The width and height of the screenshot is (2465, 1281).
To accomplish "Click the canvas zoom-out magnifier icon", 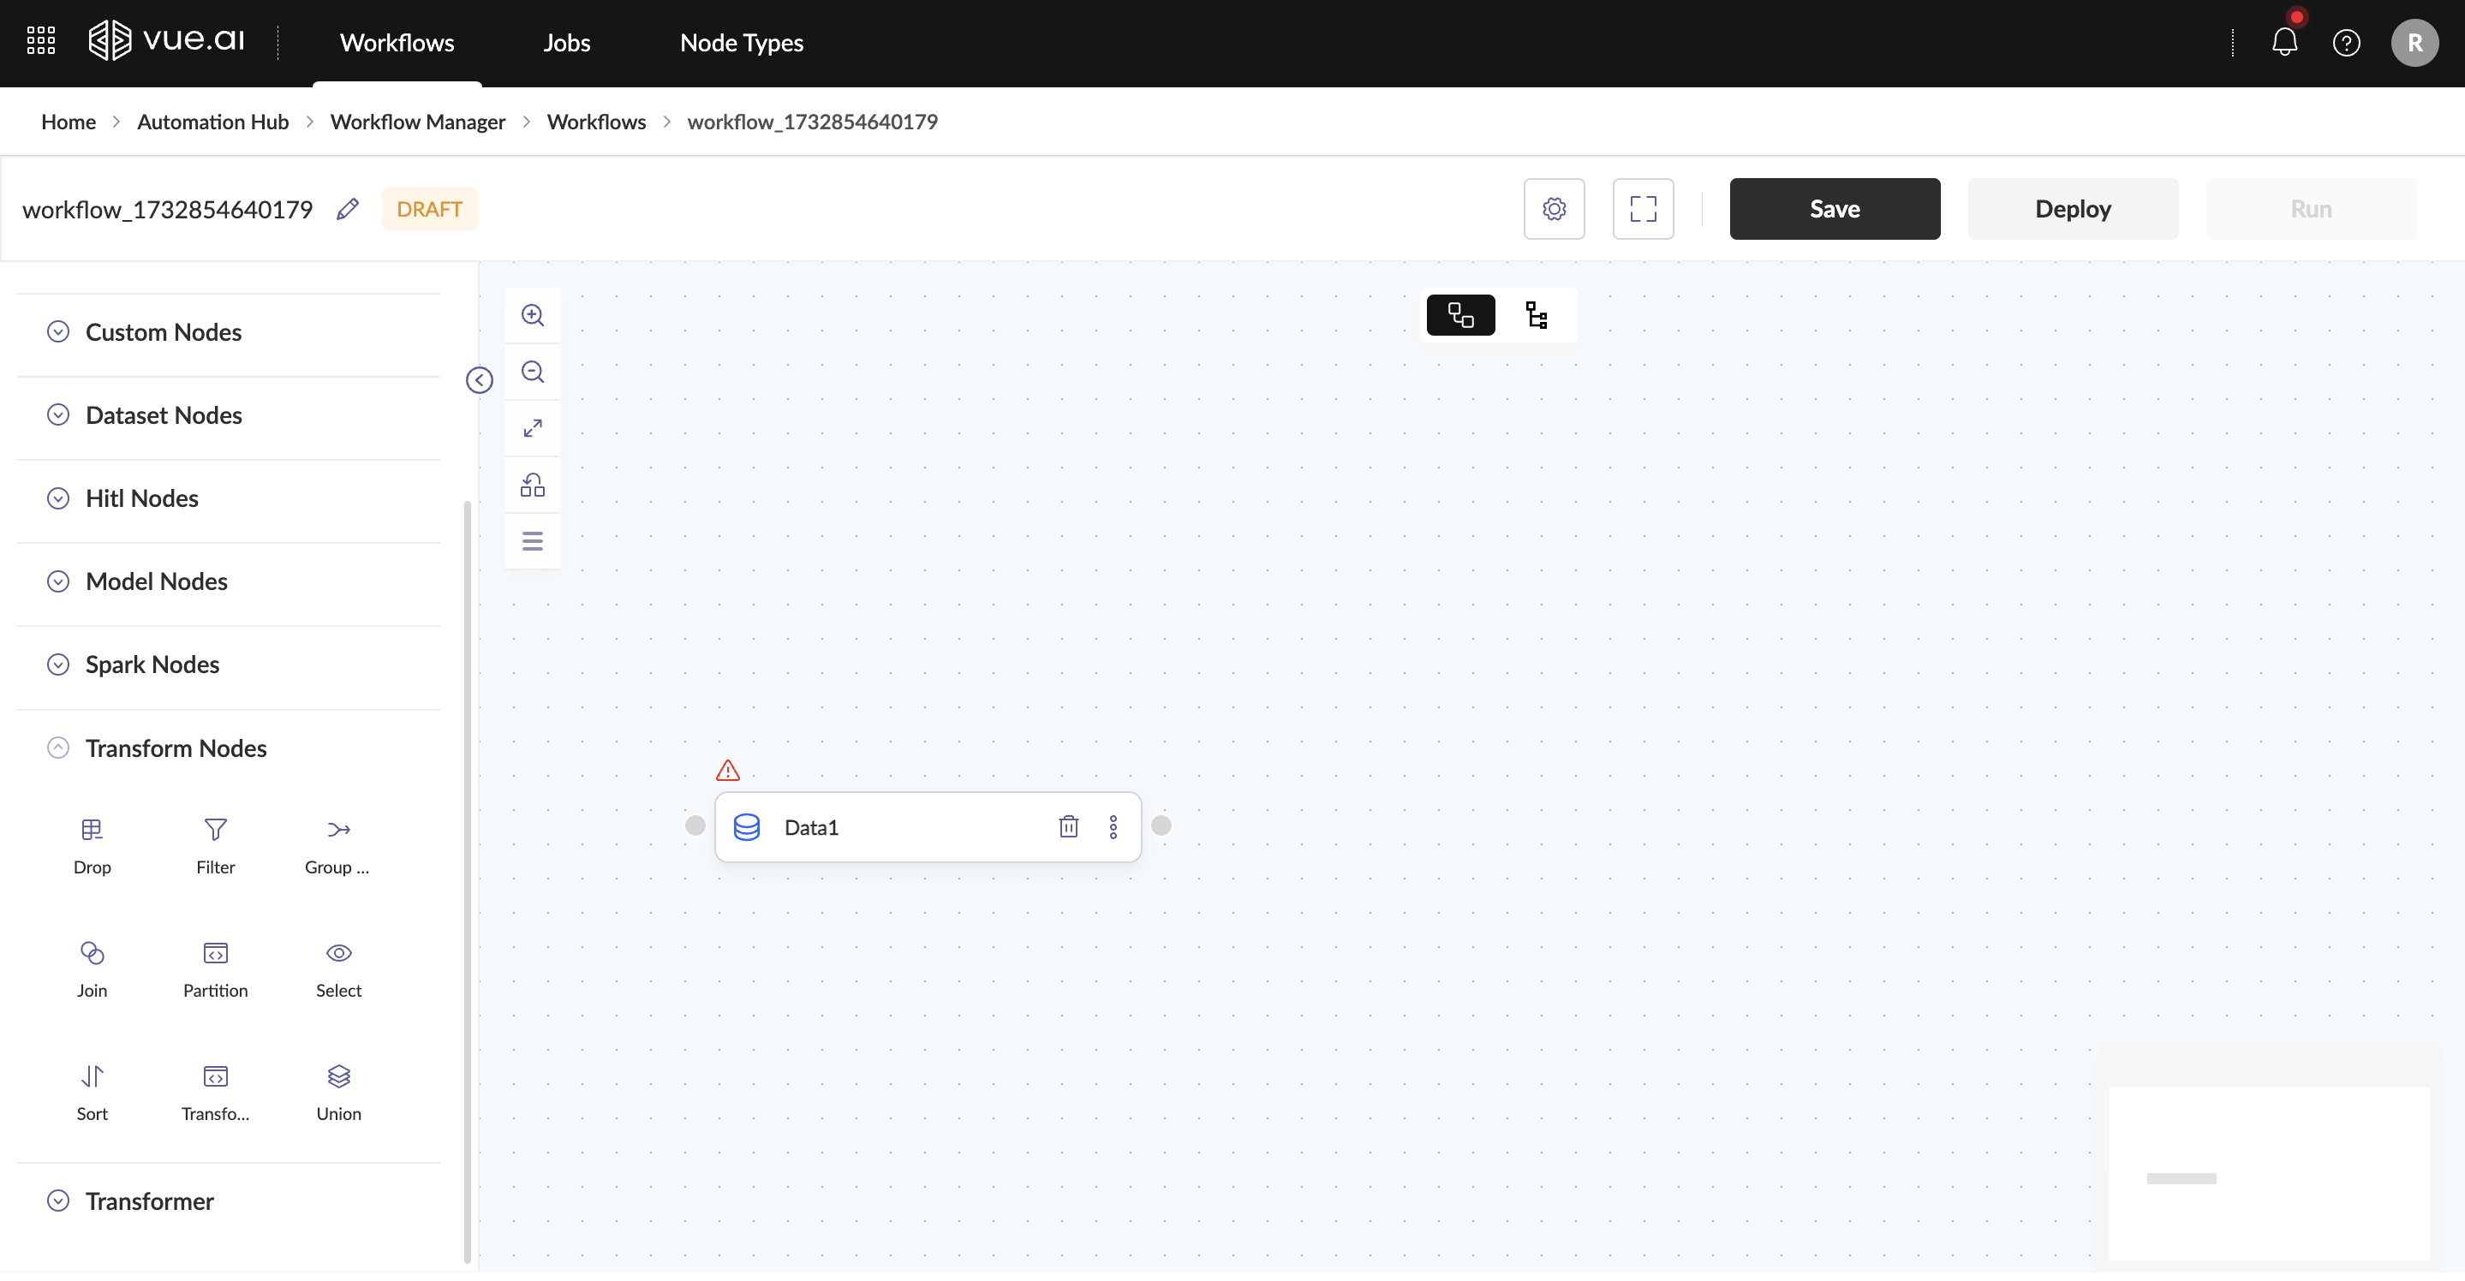I will click(x=532, y=372).
